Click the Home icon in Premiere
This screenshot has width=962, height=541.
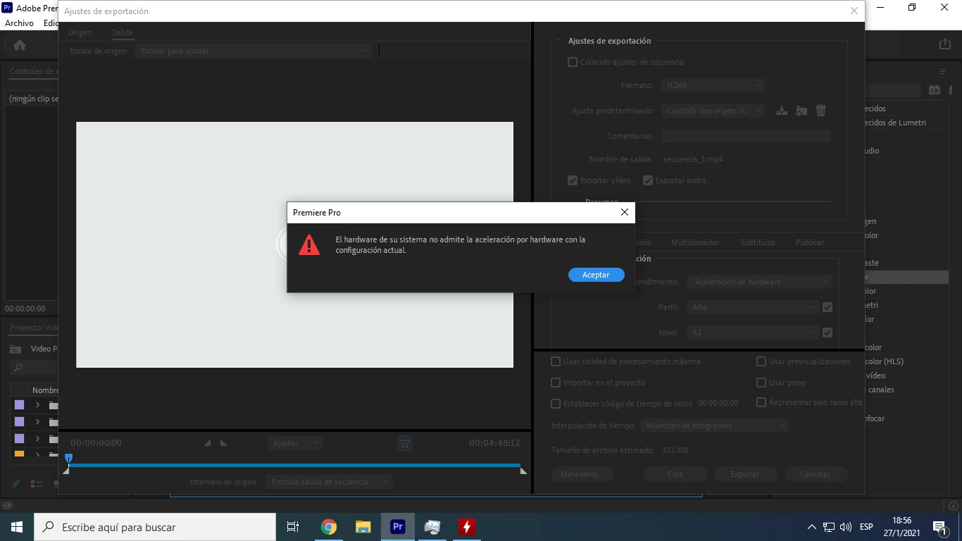[x=20, y=45]
